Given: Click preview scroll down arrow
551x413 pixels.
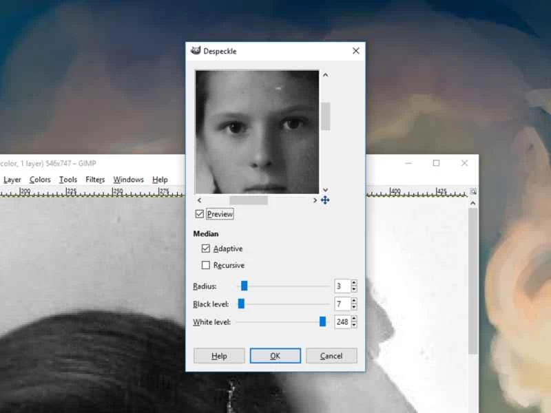Looking at the screenshot, I should tap(325, 190).
